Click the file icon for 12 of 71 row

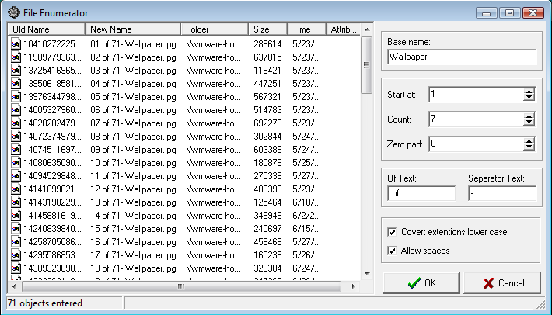(16, 189)
